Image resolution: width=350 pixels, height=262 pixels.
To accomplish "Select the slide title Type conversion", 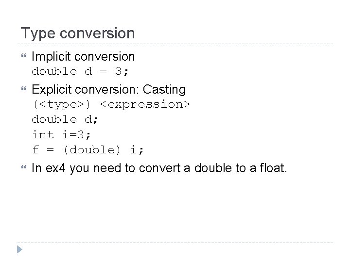I will point(78,33).
